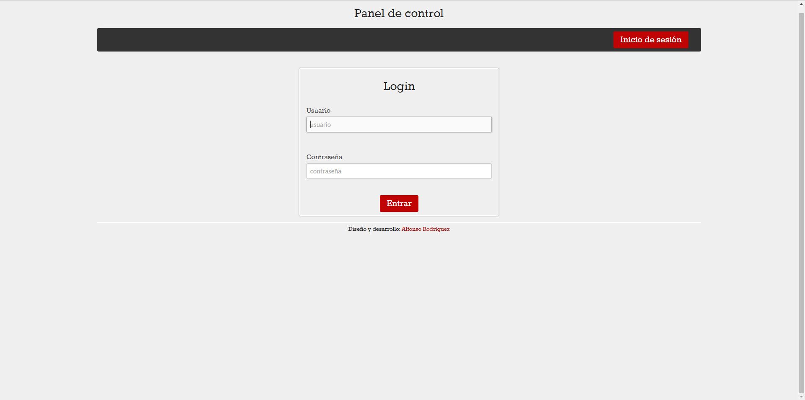This screenshot has height=400, width=805.
Task: Open the Inicio de sesión button
Action: 650,40
